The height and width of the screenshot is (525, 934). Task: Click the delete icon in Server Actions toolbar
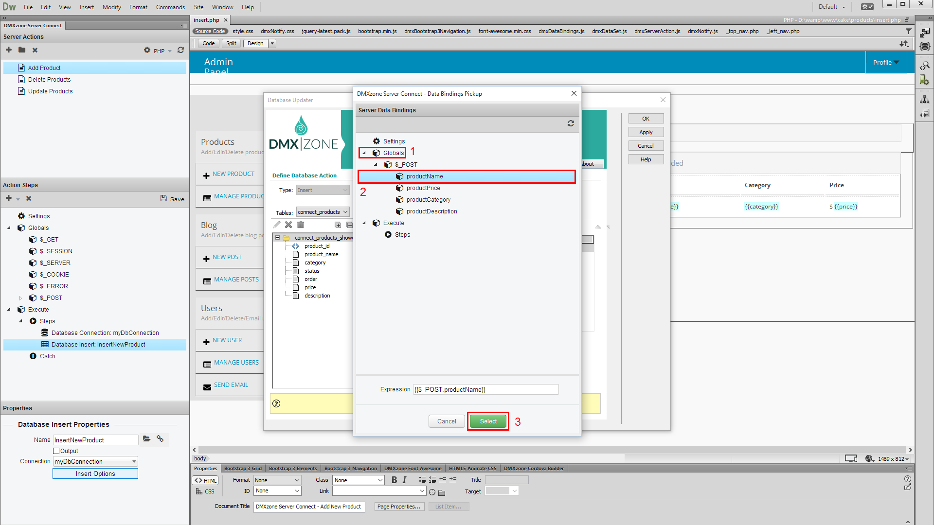tap(35, 50)
